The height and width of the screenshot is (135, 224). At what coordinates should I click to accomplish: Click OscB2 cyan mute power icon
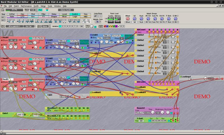40,69
